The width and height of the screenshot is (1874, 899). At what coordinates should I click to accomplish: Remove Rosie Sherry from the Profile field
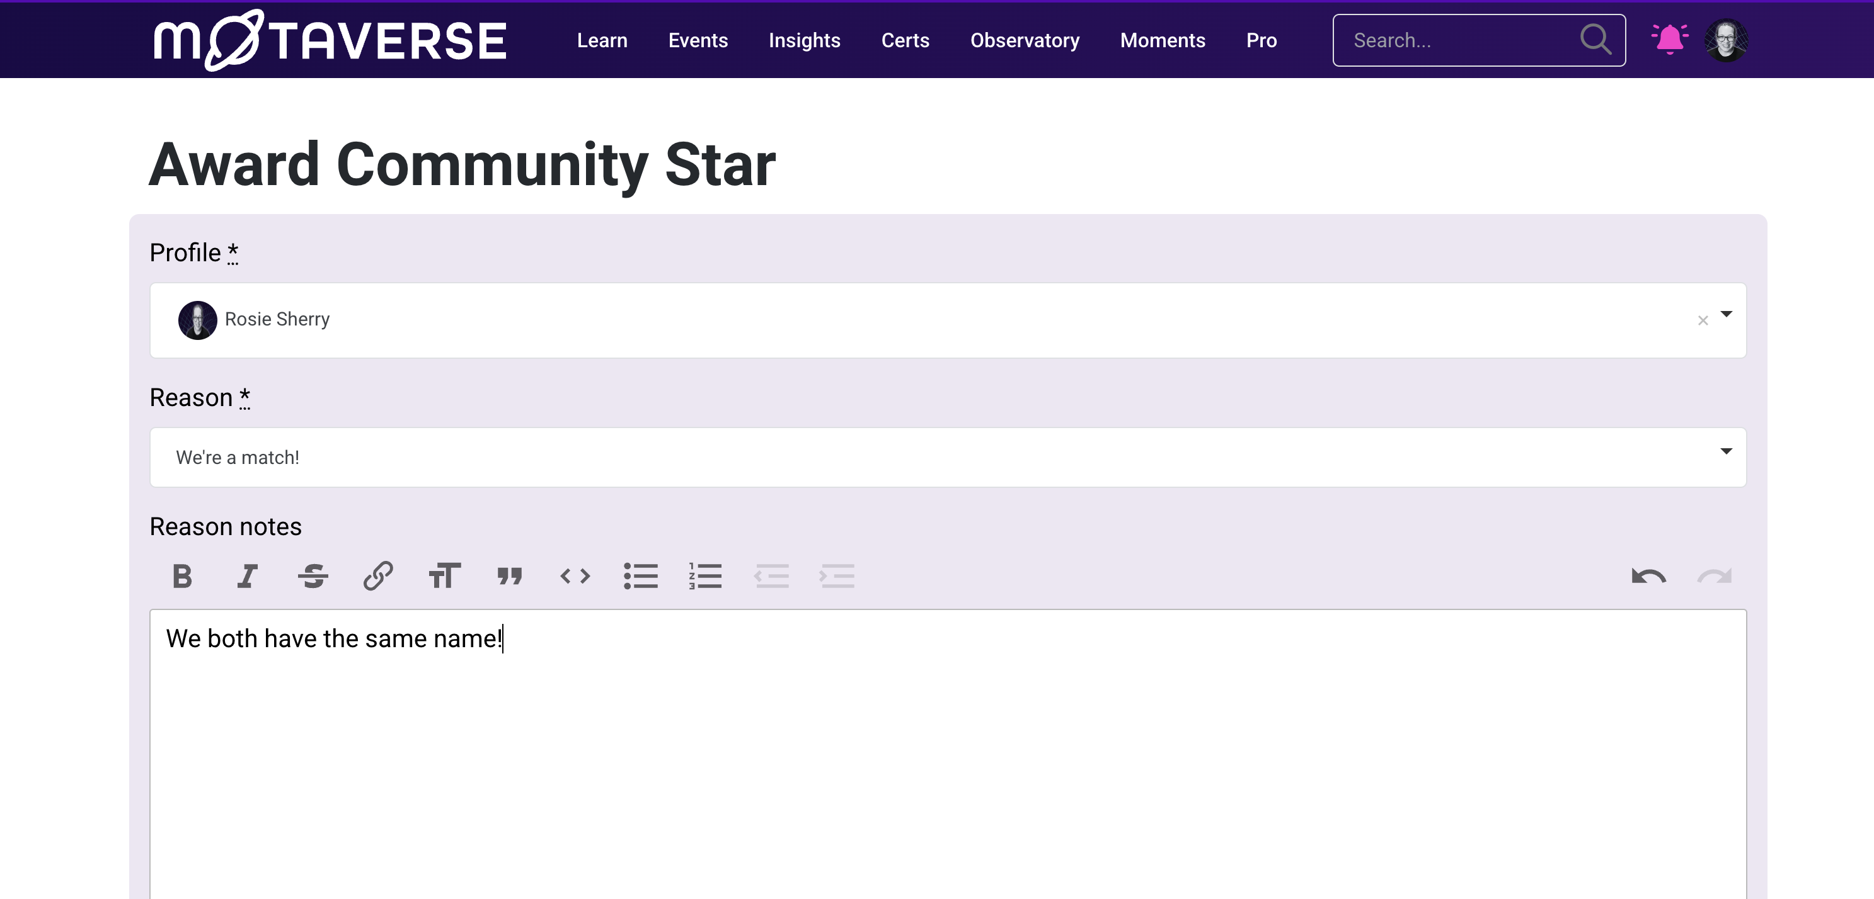(x=1703, y=320)
